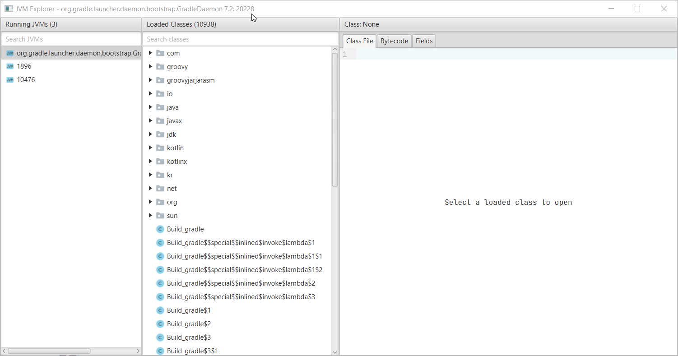
Task: Focus the Search classes field
Action: [240, 39]
